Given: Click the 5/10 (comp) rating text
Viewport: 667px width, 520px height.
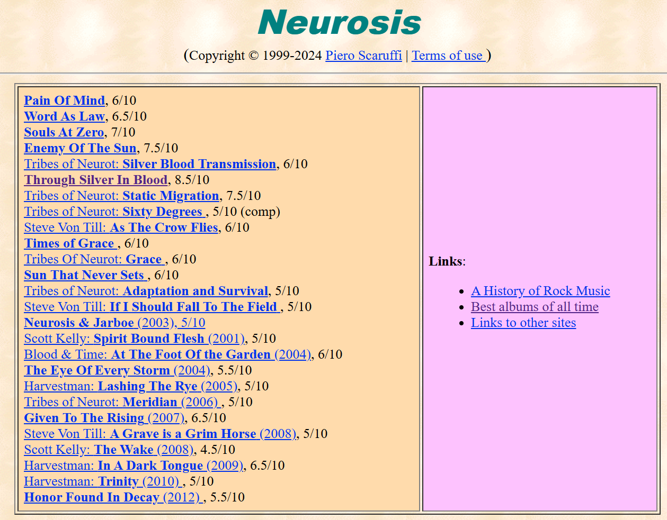Looking at the screenshot, I should [x=246, y=212].
